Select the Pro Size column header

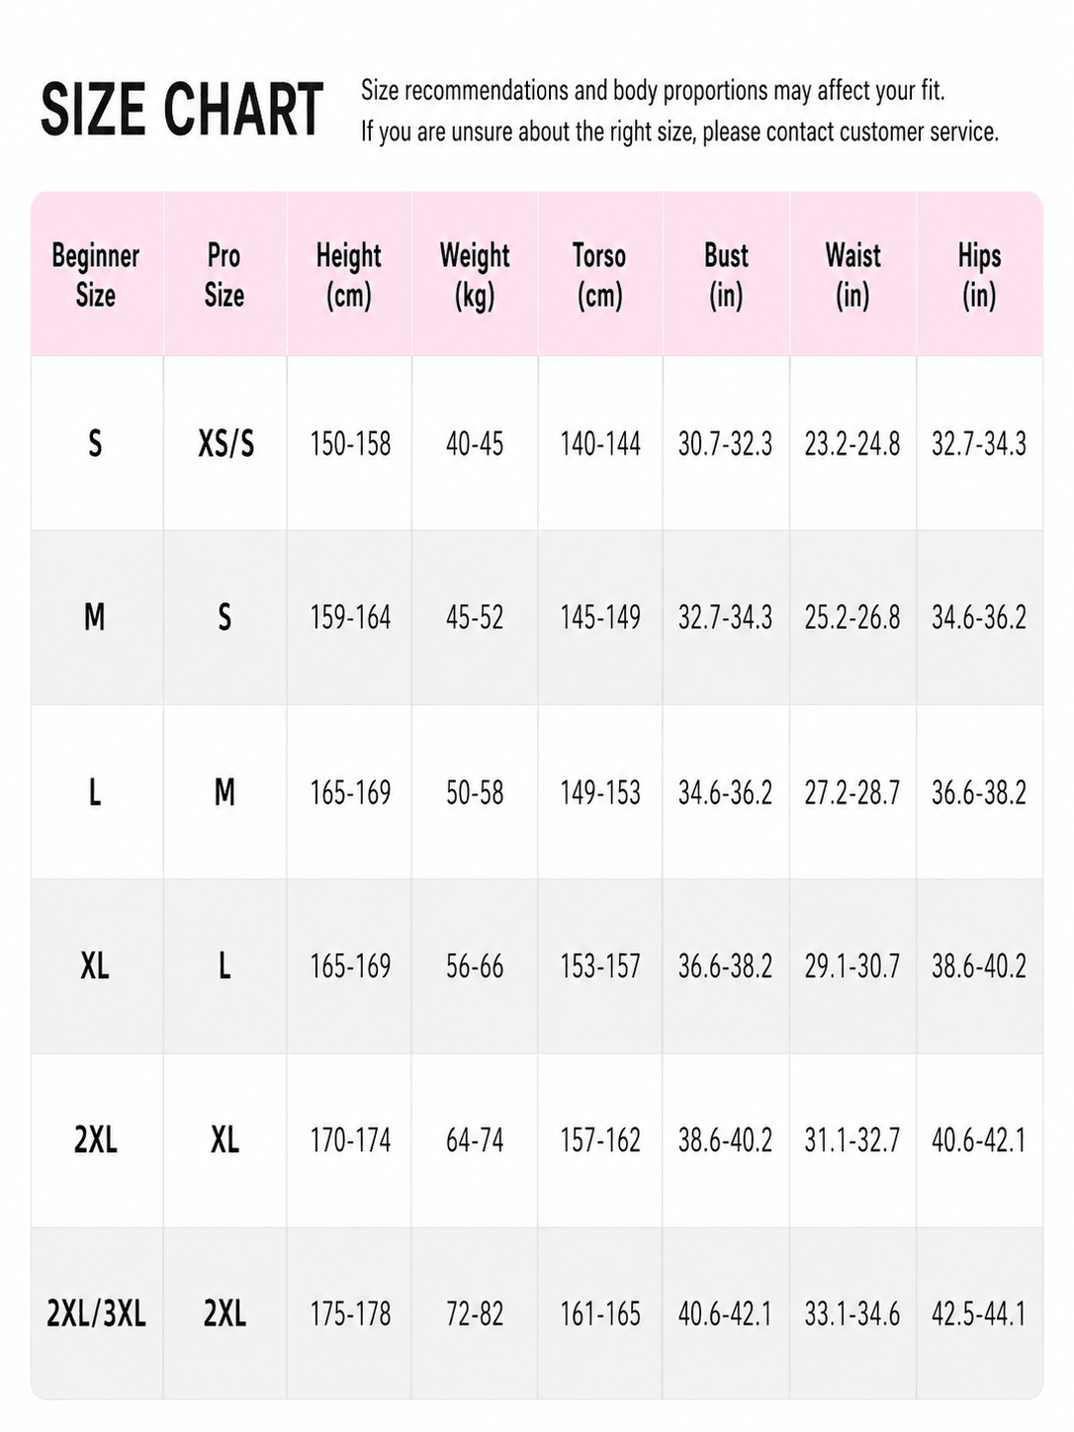coord(224,274)
